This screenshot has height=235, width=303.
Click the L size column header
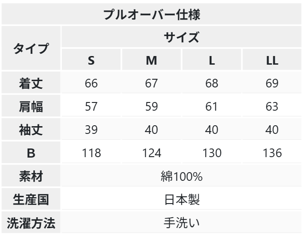(x=212, y=60)
